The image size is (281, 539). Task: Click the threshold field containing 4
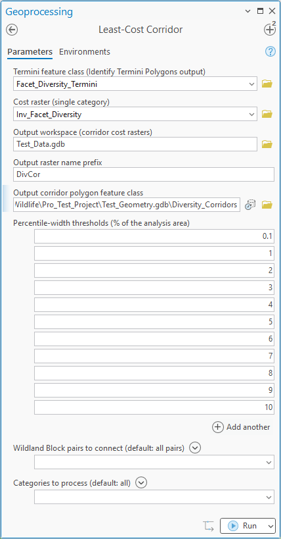tap(154, 305)
